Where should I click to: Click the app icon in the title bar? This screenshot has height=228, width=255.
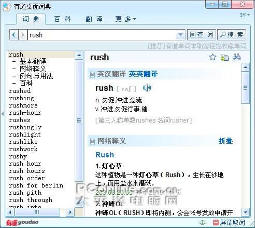click(x=7, y=7)
